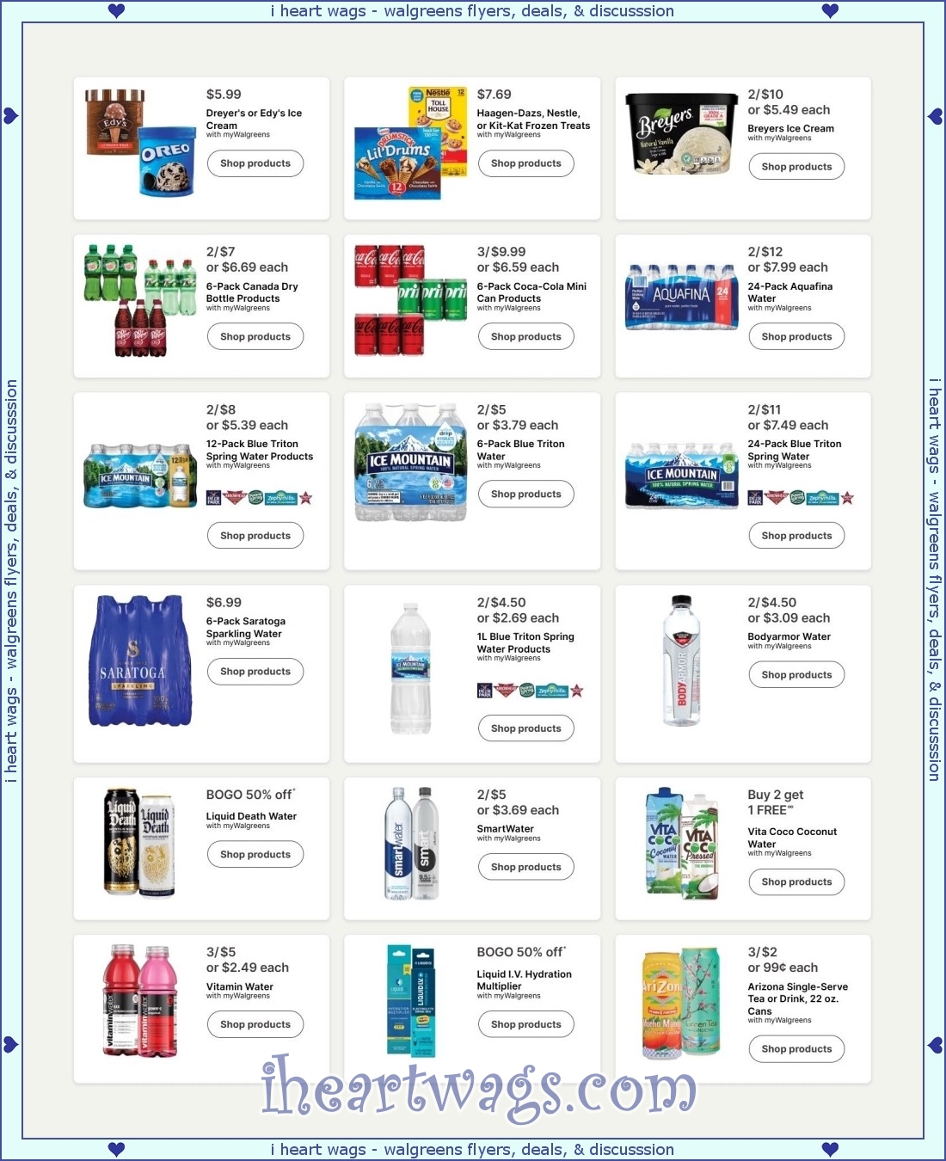Click the 2/$11 price on 24-pack spring water
Viewport: 946px width, 1161px height.
coord(765,410)
